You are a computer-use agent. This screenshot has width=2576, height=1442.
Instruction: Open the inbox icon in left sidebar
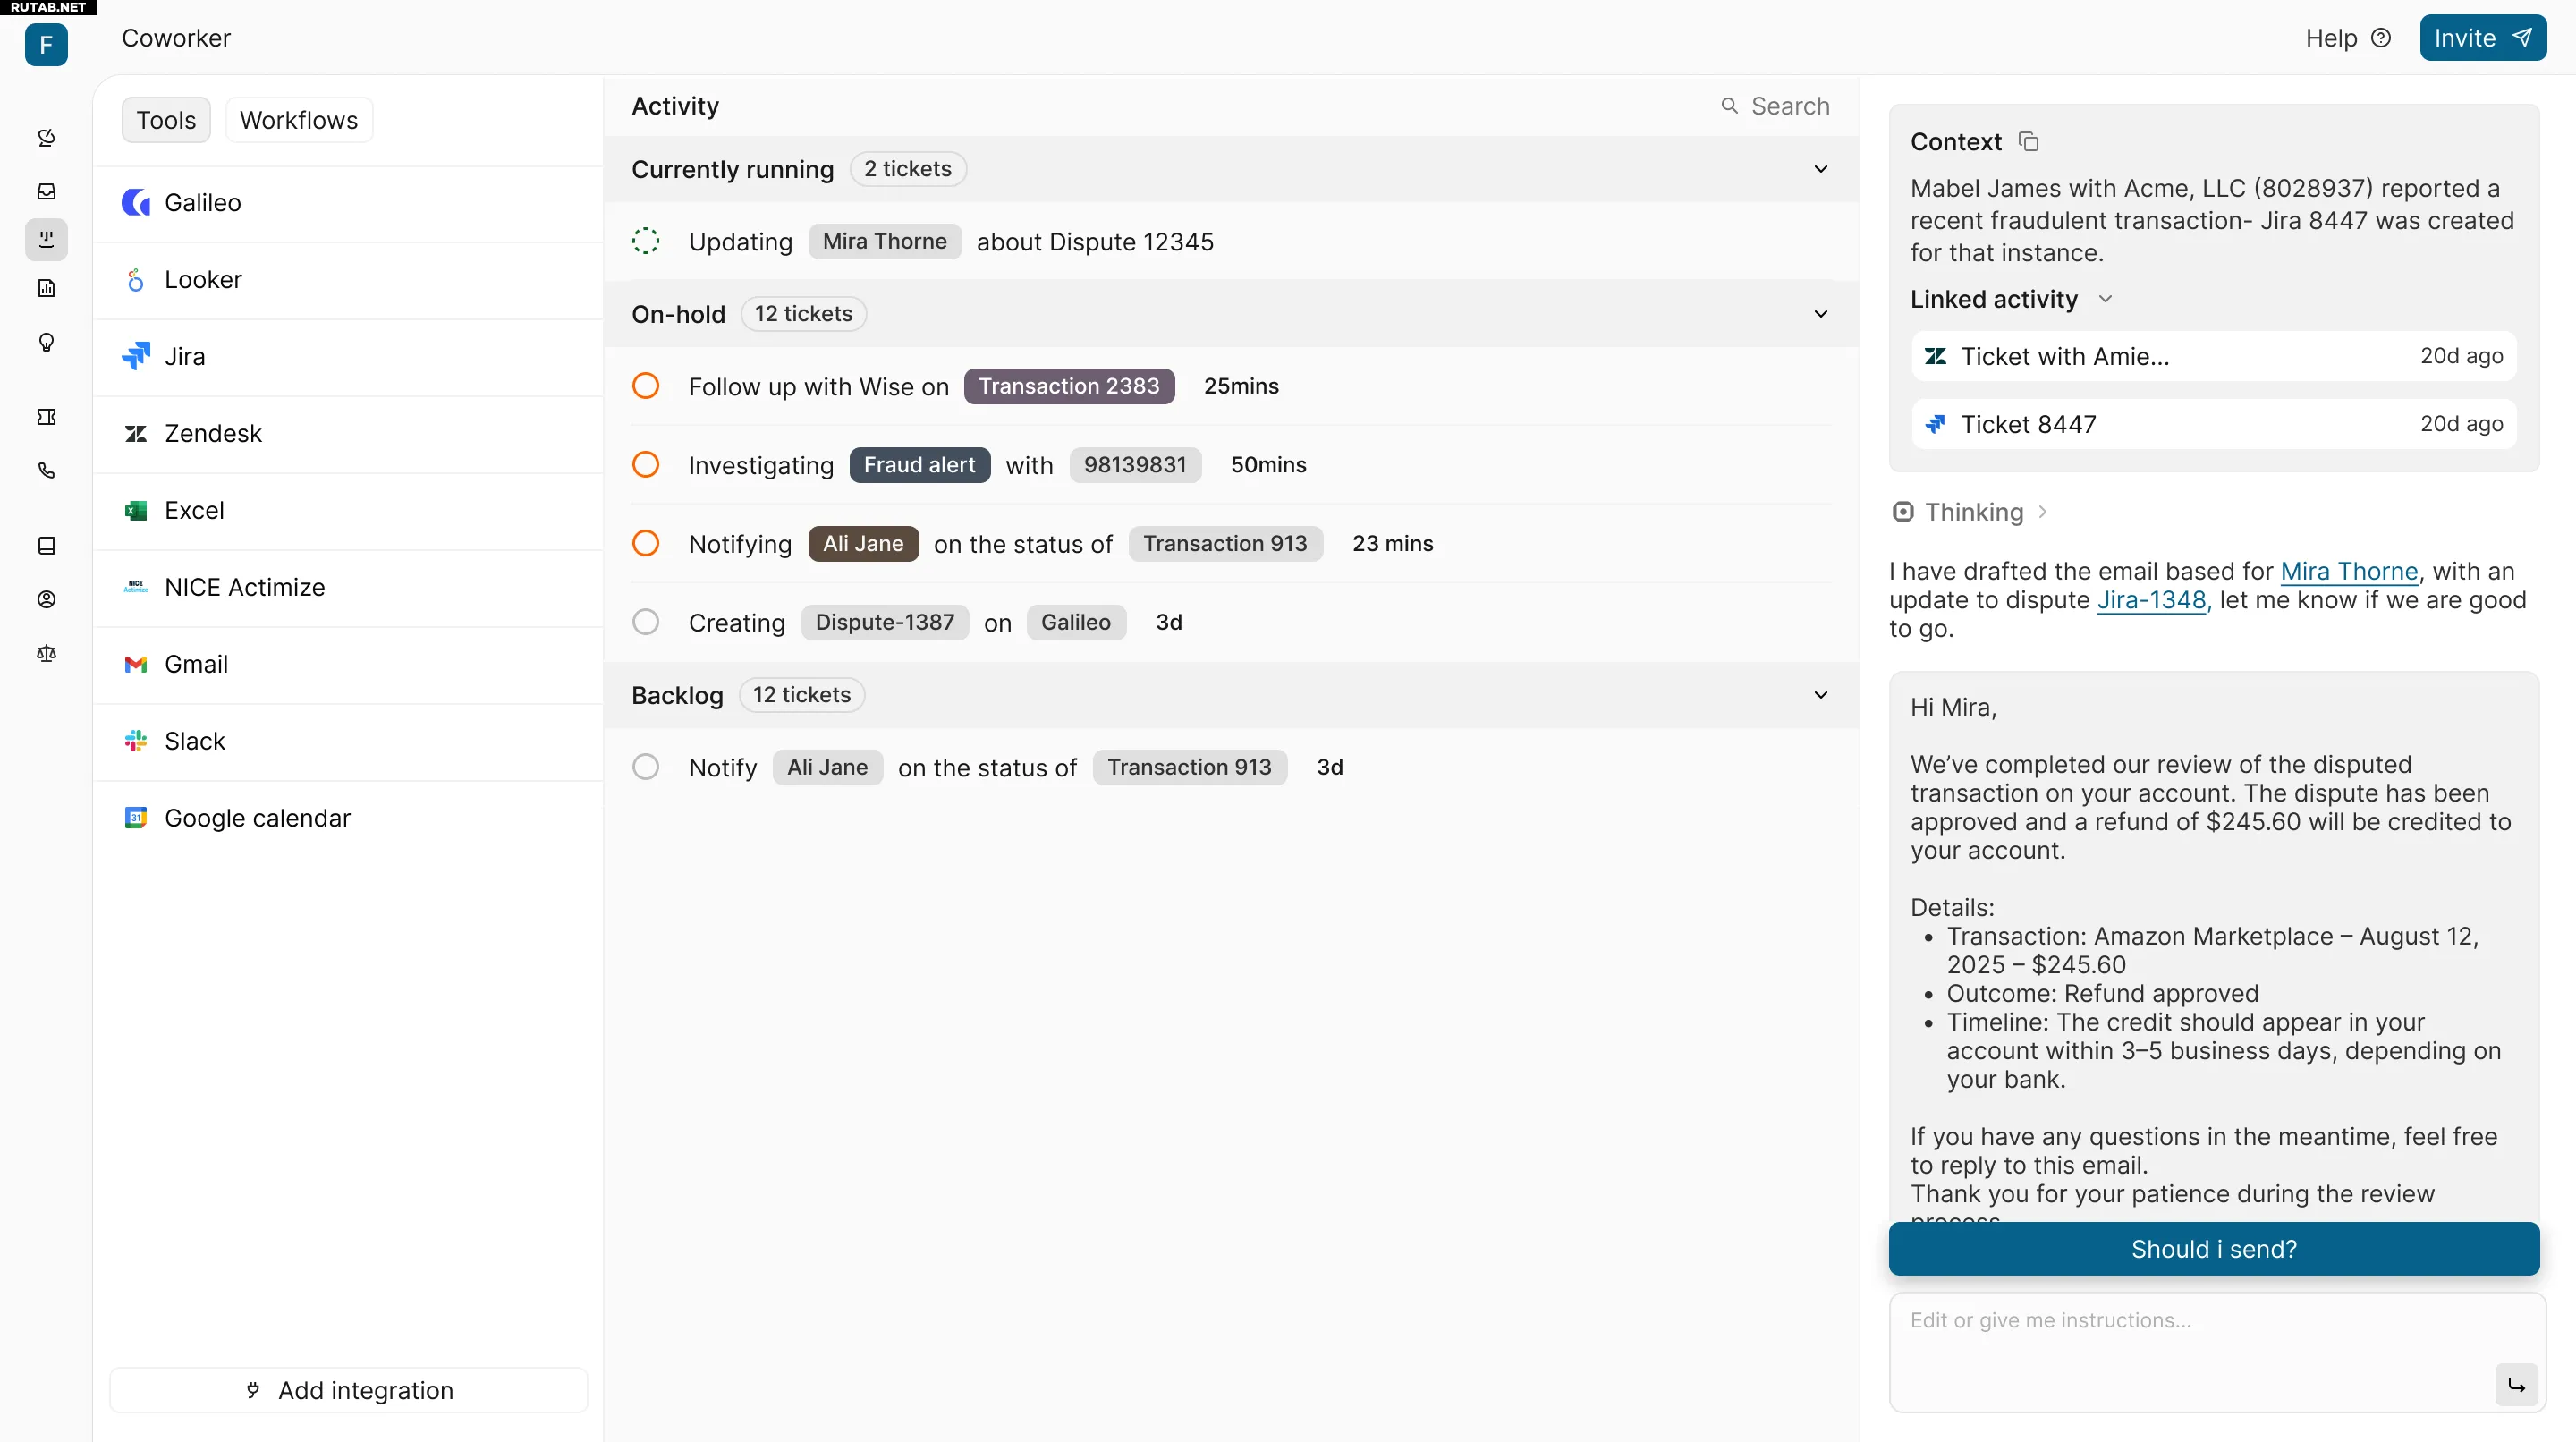pos(46,191)
